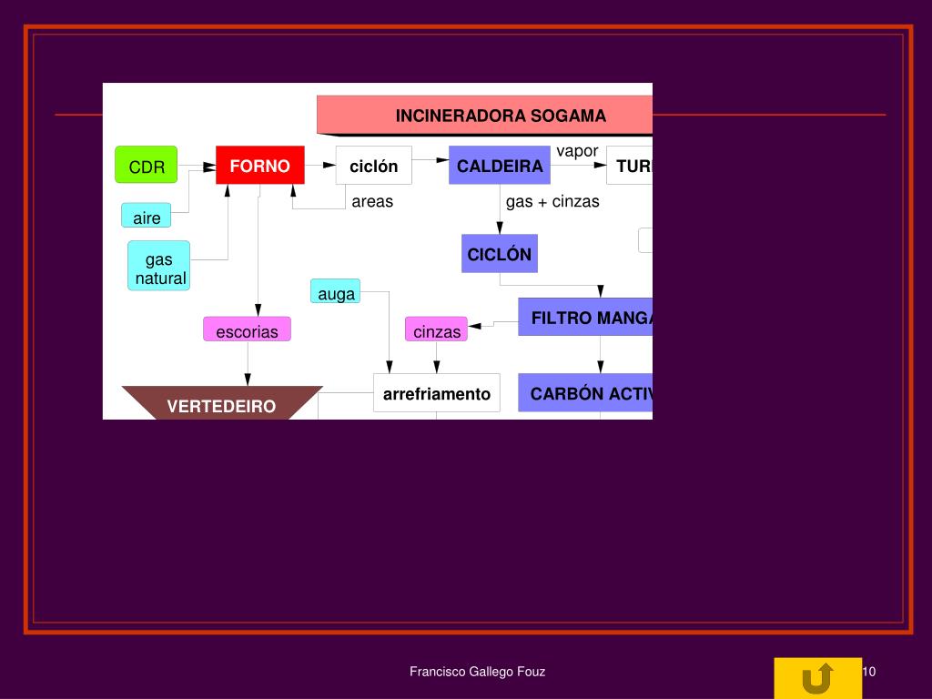Screen dimensions: 932x699
Task: Click the gas natural box
Action: pos(158,266)
